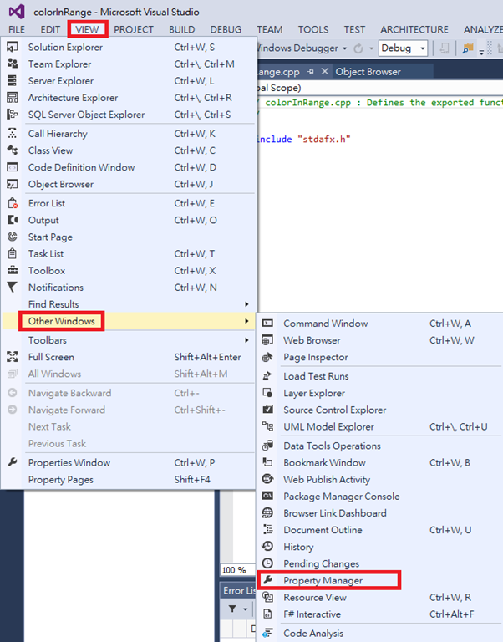The height and width of the screenshot is (642, 503).
Task: Select Document Outline menu entry
Action: click(379, 530)
